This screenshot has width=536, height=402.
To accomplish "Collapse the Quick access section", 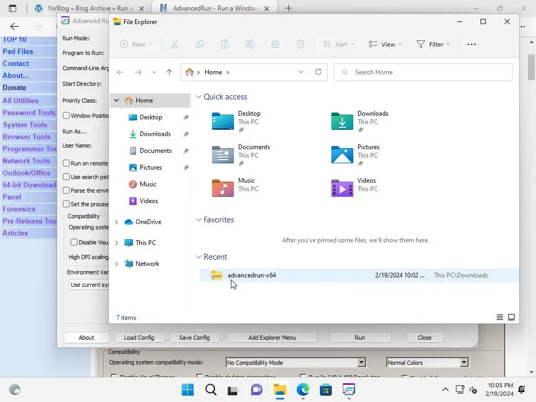I will pyautogui.click(x=198, y=97).
